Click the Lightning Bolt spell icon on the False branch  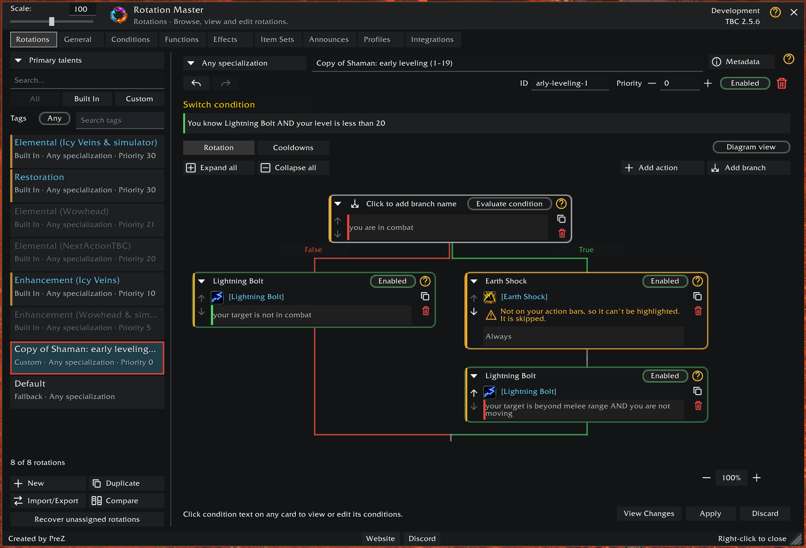pos(217,297)
